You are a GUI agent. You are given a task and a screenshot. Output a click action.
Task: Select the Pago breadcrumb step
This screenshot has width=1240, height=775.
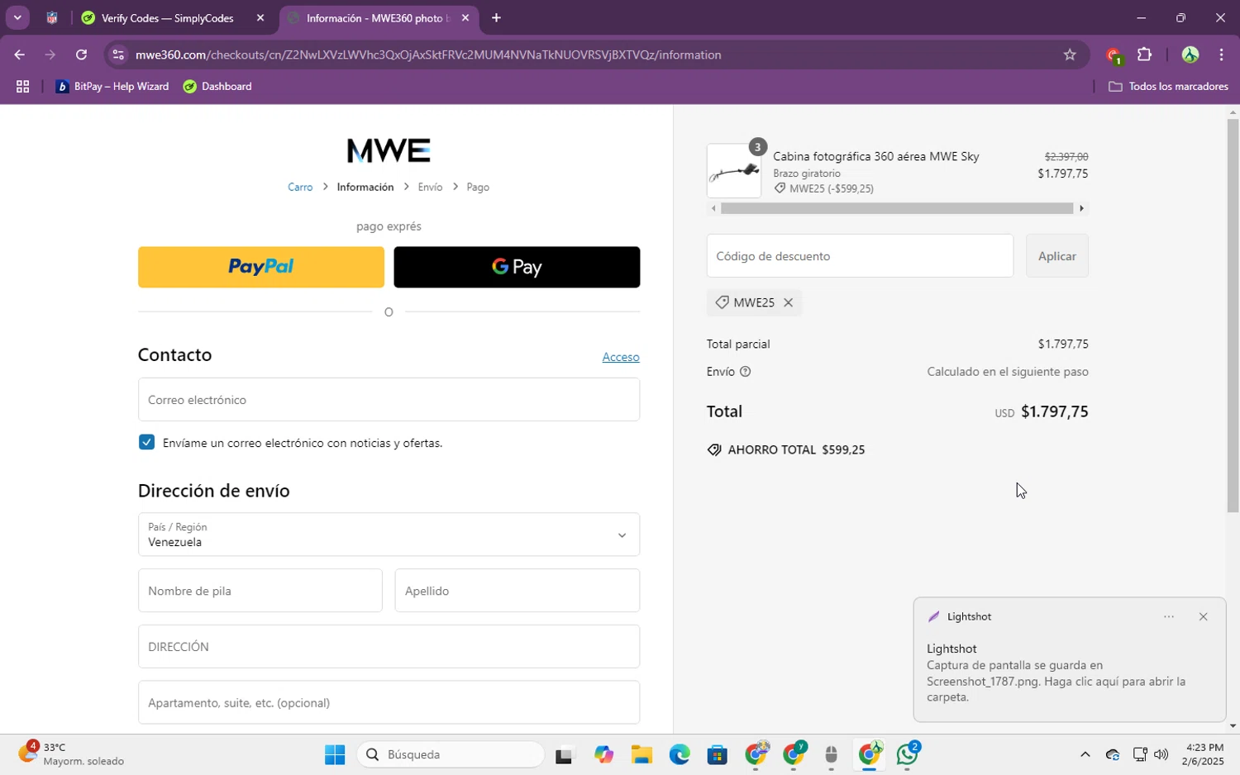coord(478,188)
